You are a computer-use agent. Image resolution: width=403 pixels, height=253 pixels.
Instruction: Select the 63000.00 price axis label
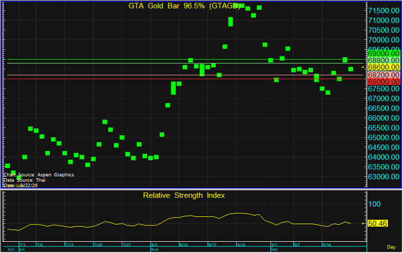coord(384,177)
